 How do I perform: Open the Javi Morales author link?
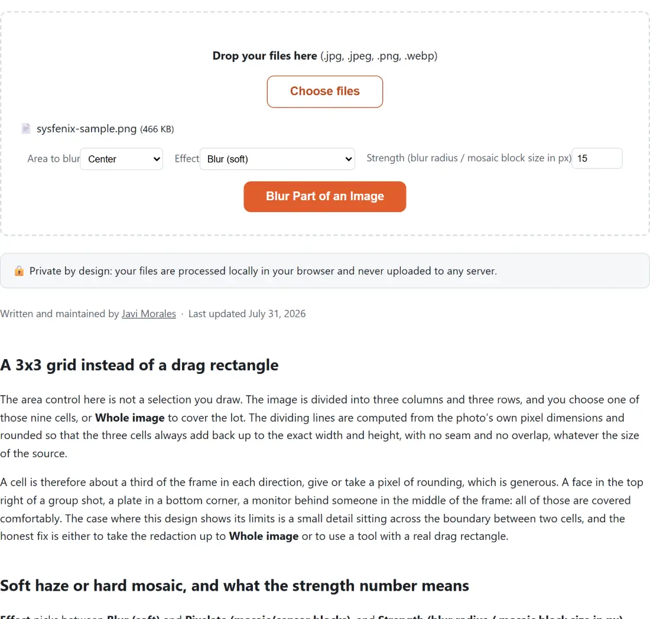tap(149, 314)
